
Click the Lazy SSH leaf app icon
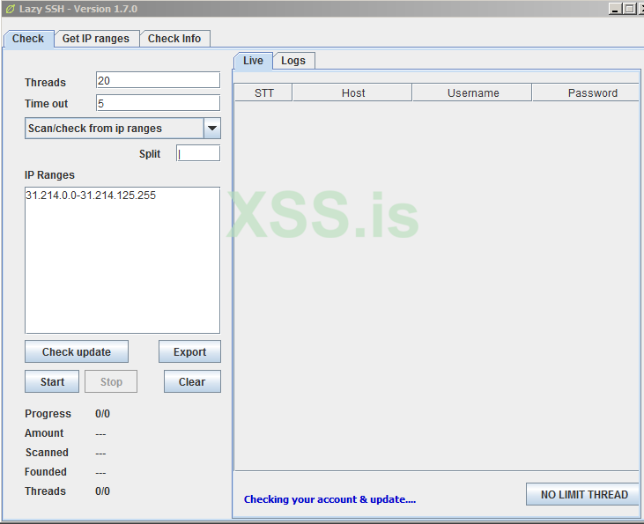11,9
